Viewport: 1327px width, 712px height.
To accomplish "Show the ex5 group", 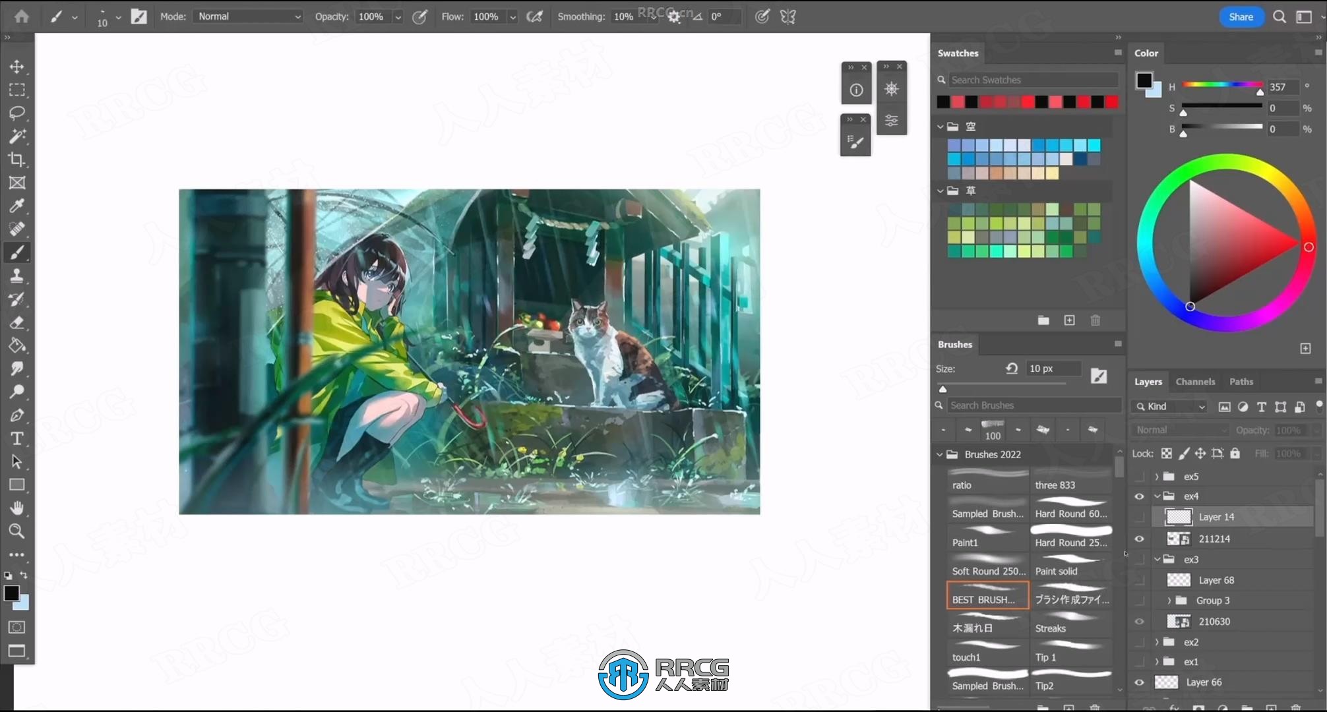I will coord(1139,476).
